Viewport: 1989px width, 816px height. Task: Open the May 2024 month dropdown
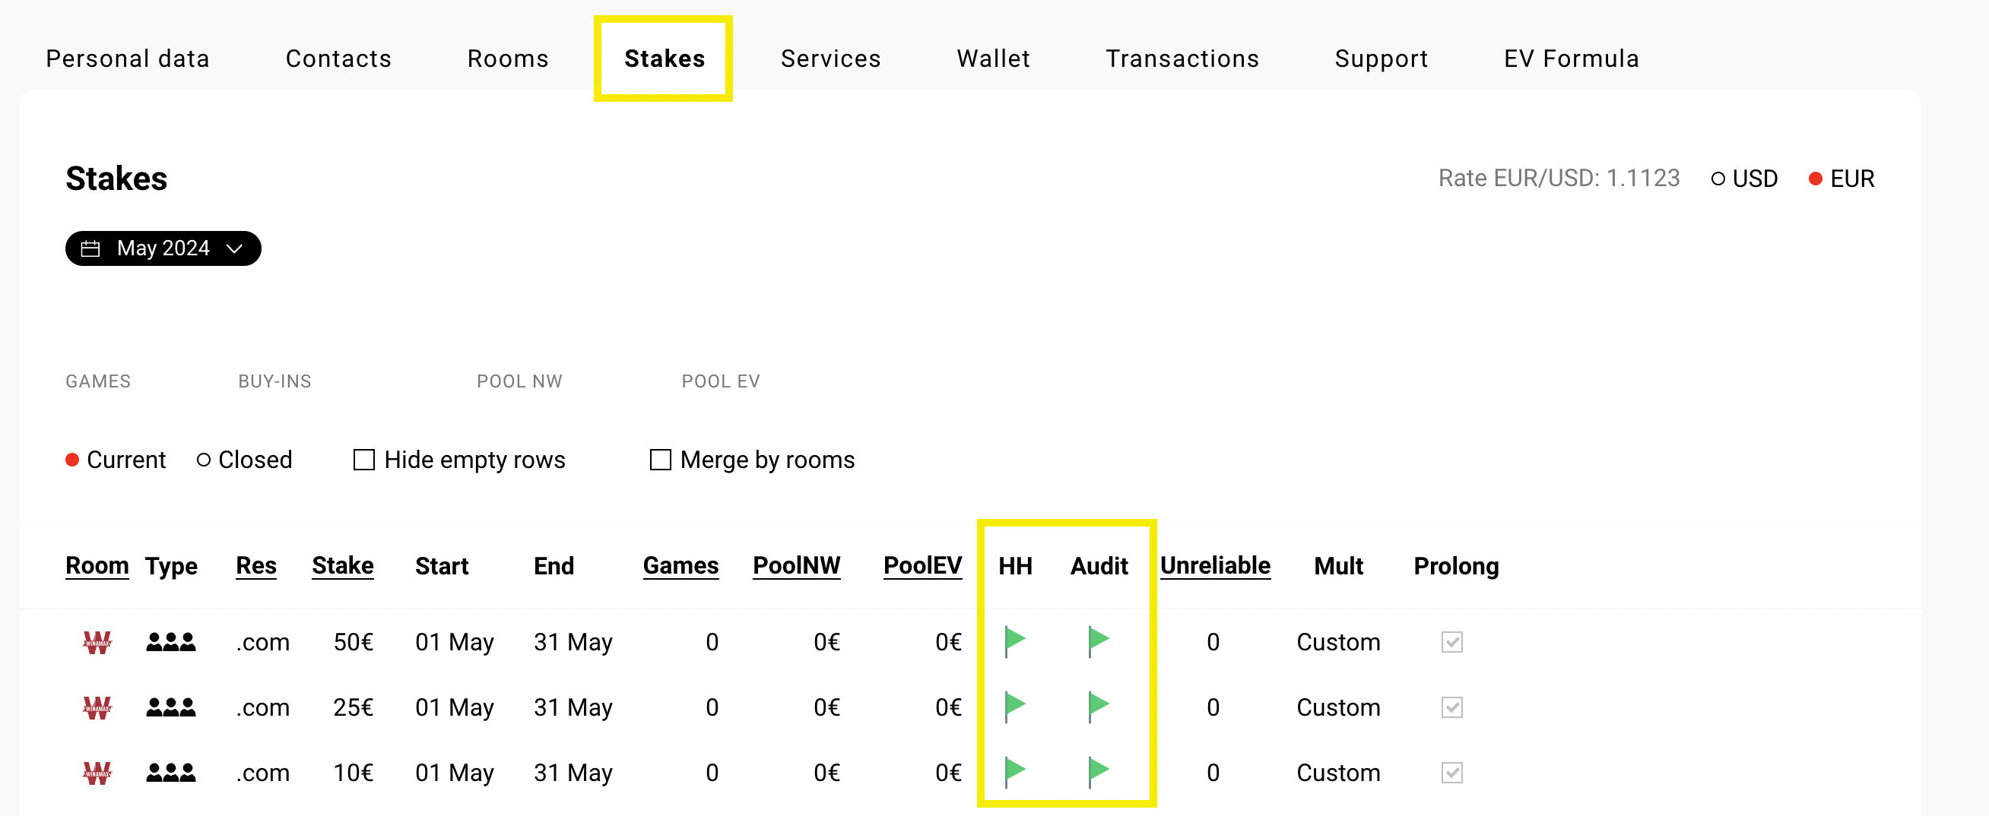(163, 248)
